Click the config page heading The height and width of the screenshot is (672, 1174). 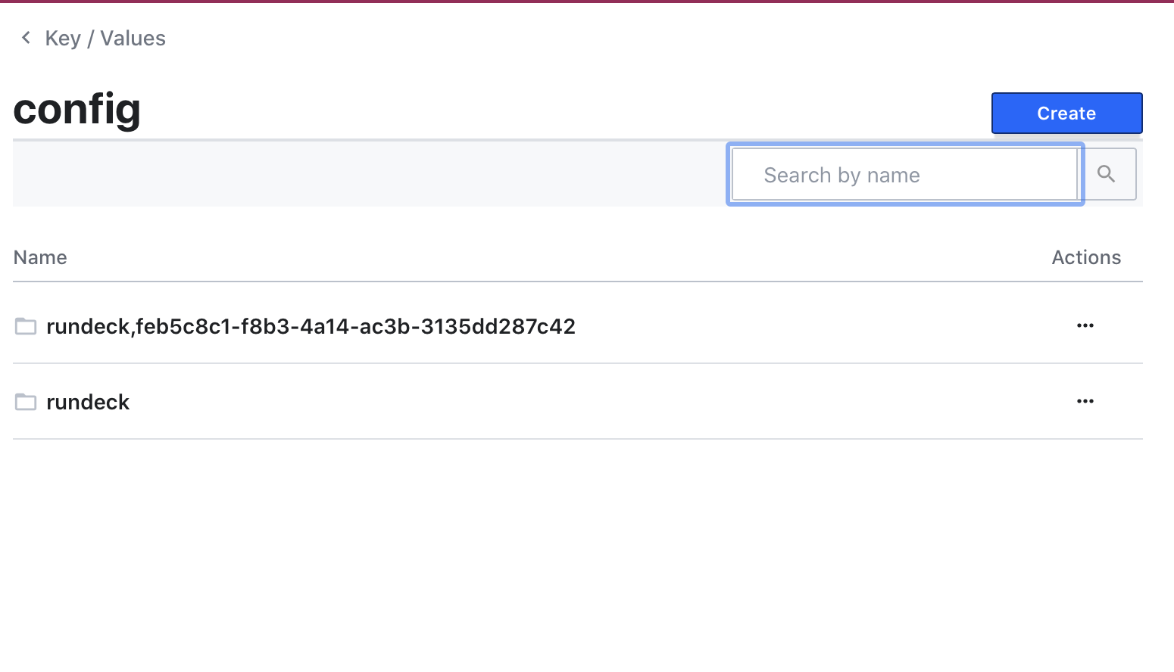pos(77,109)
